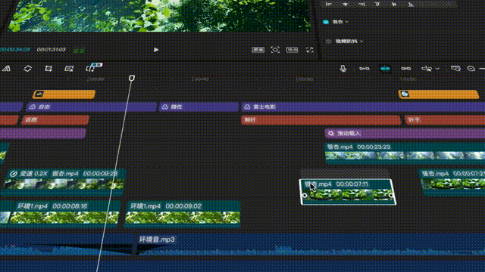
Task: Activate the preview snapshot focus icon
Action: coord(275,50)
